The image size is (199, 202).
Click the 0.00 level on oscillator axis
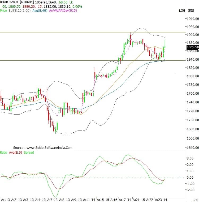191,177
